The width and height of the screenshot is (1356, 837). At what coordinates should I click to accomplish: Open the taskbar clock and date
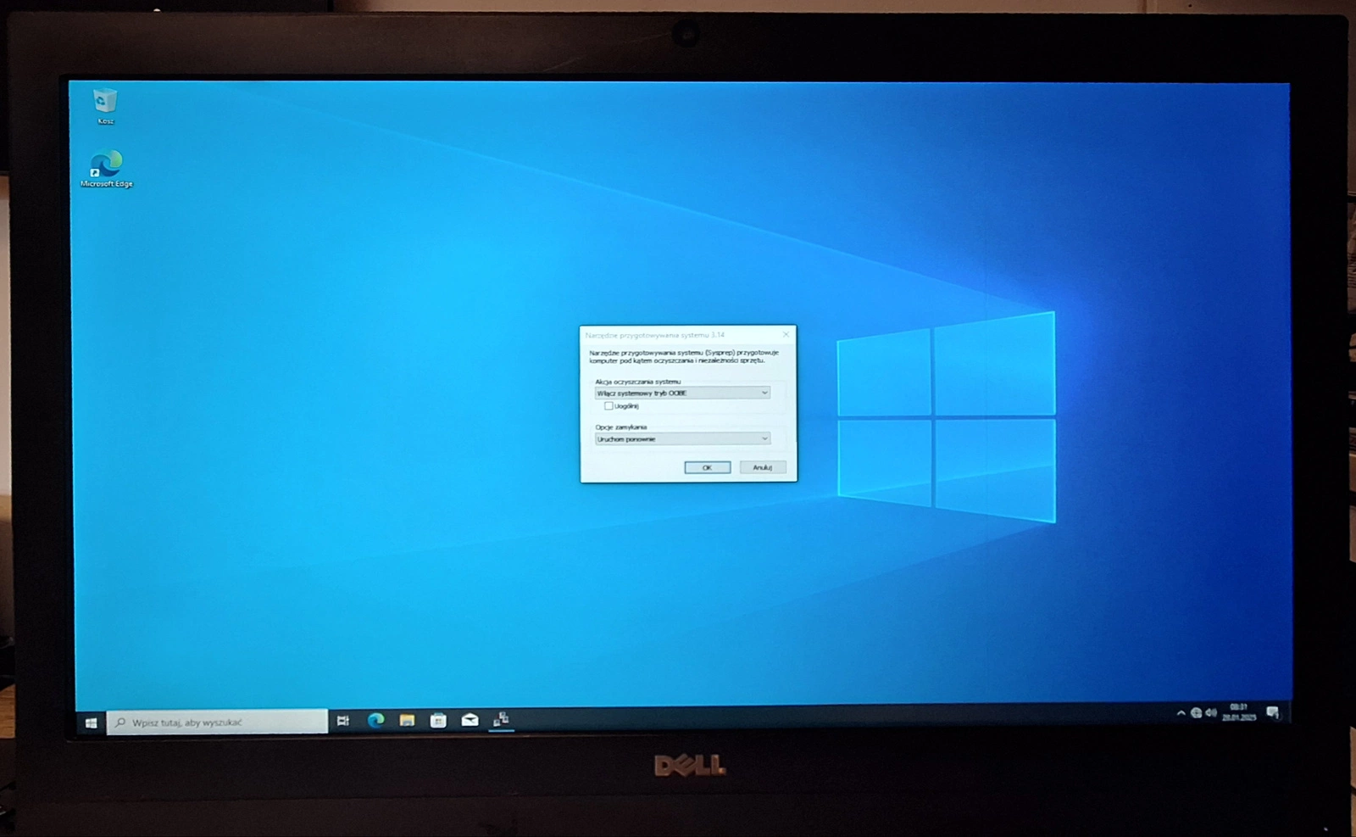pos(1238,712)
